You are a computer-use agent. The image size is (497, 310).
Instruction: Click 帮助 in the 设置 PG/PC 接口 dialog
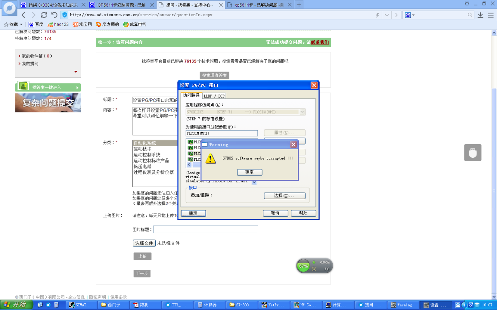point(303,213)
